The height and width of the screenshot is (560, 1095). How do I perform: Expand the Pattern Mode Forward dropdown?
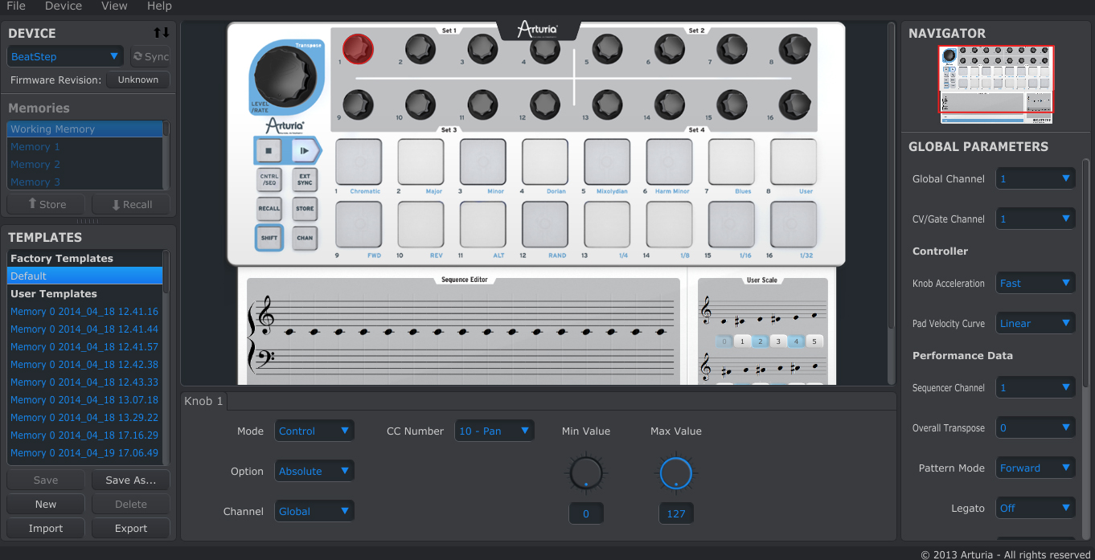click(x=1036, y=467)
